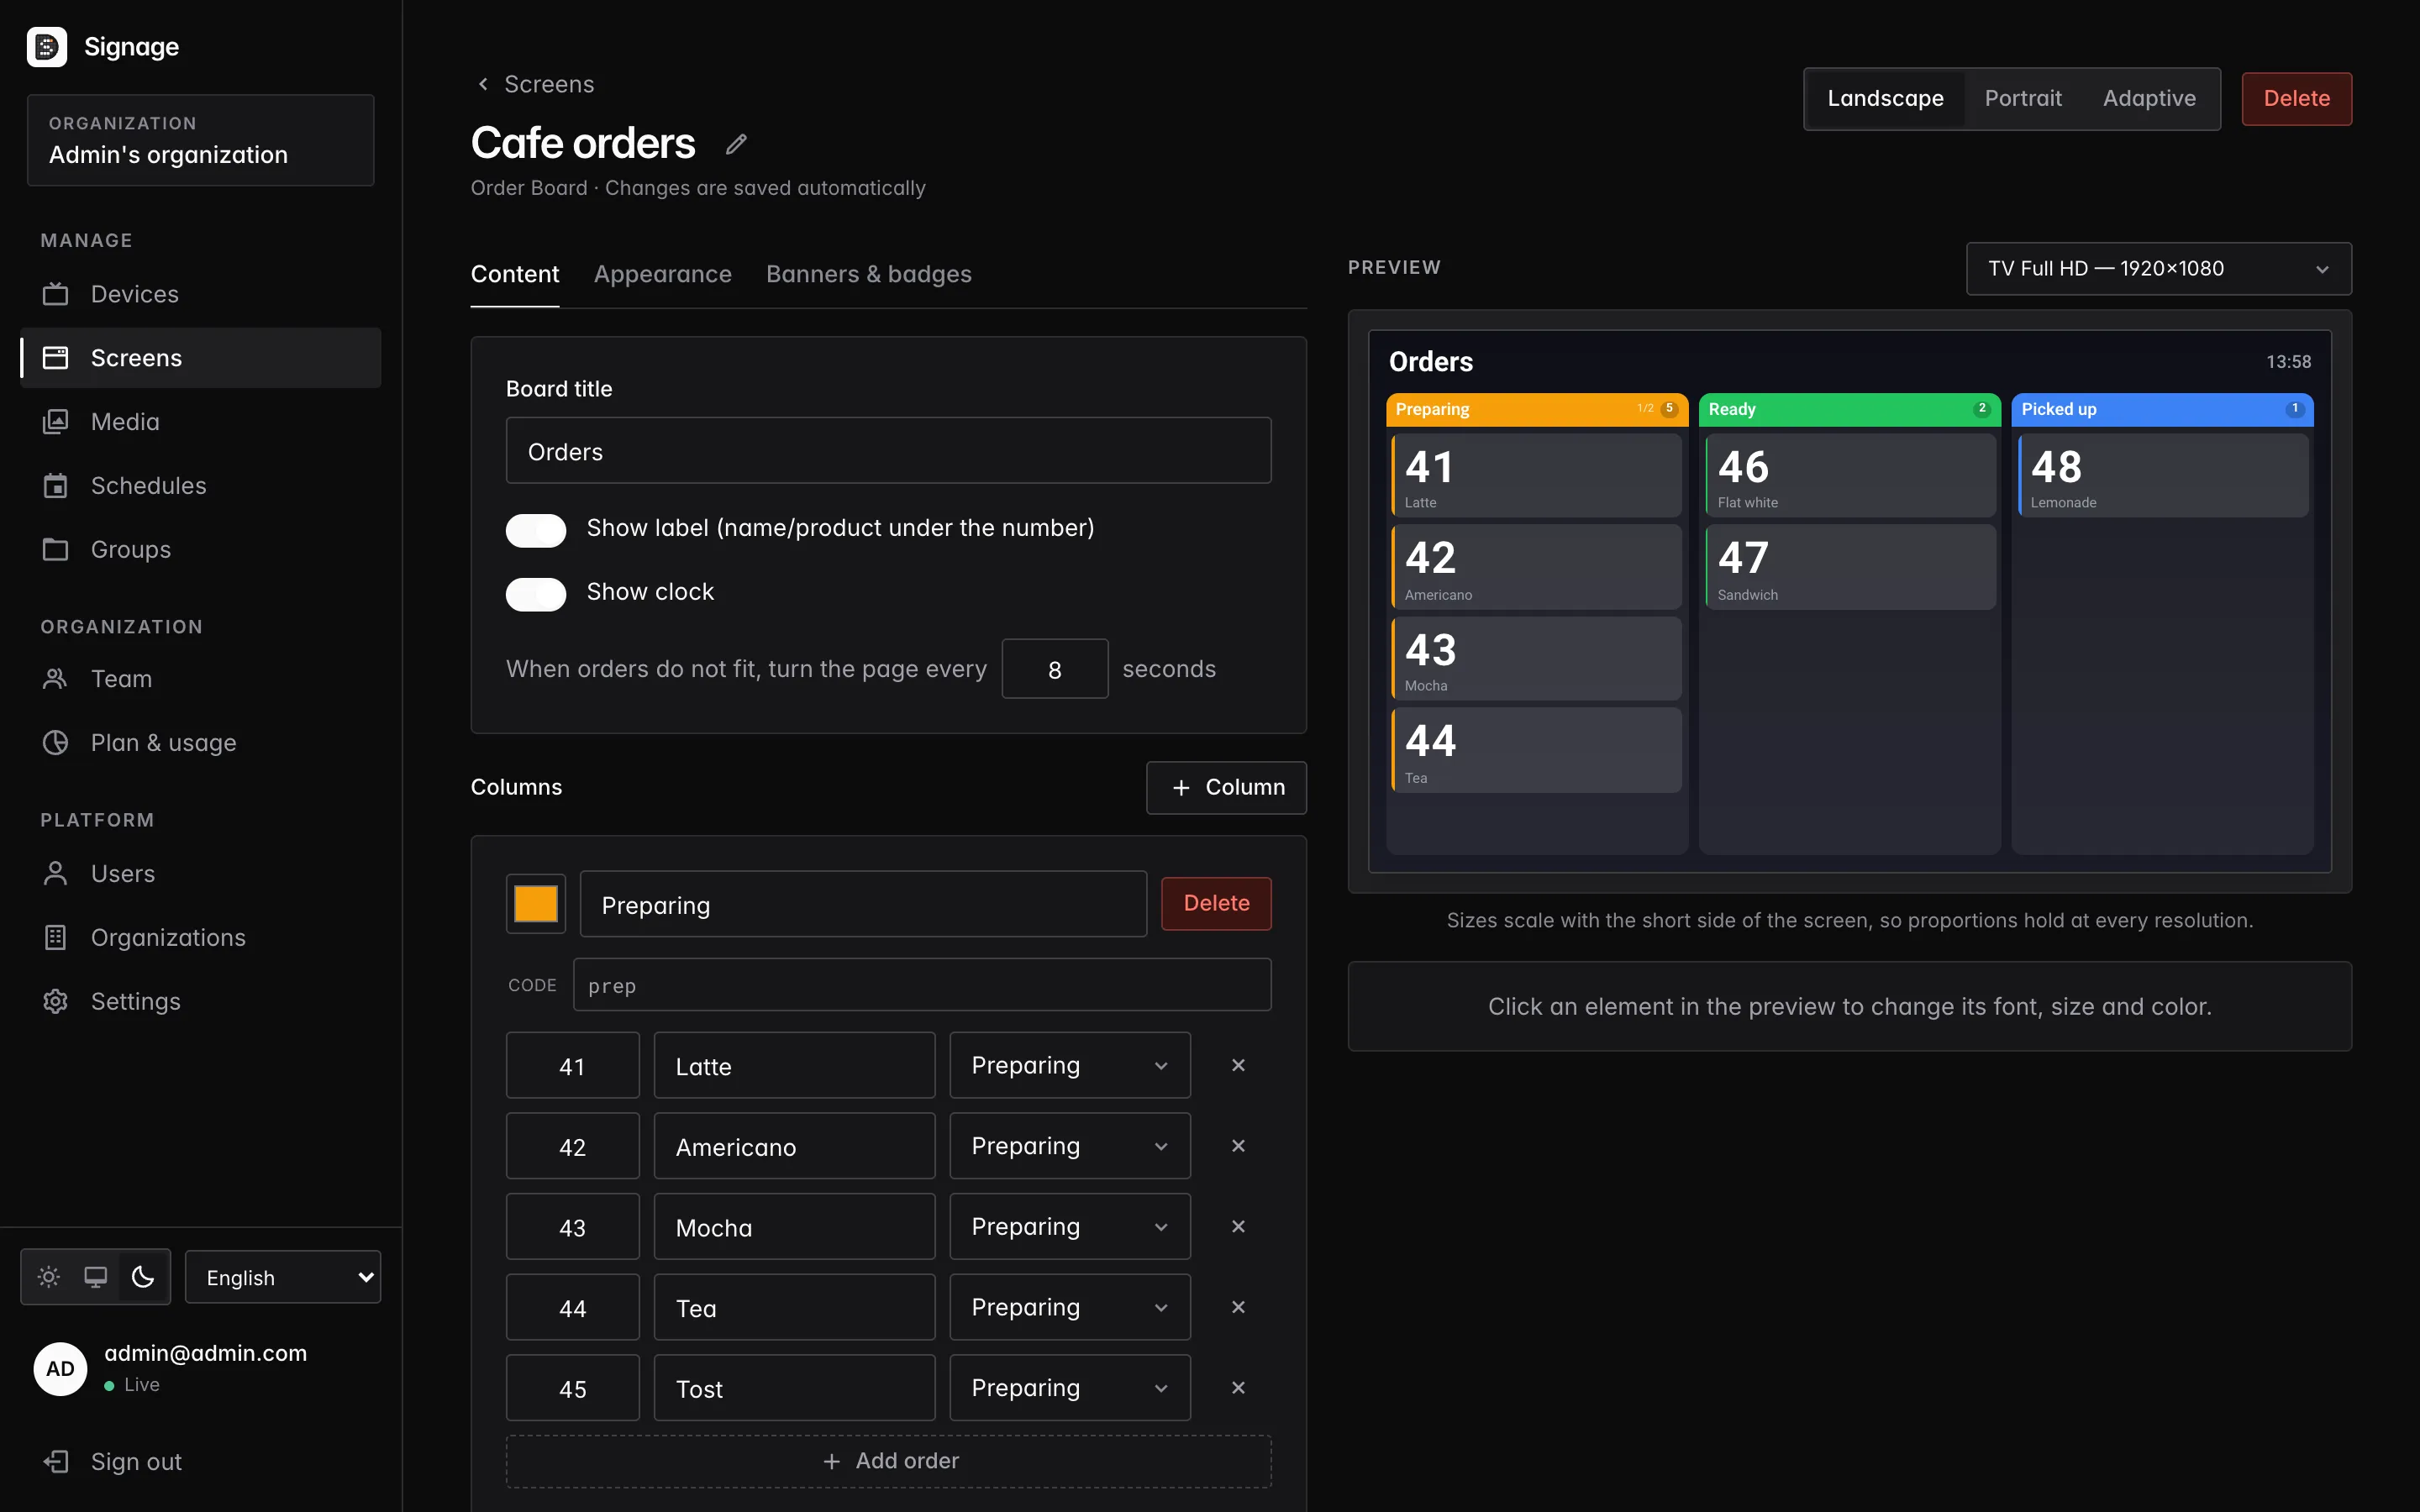The height and width of the screenshot is (1512, 2420).
Task: Toggle the Show clock switch
Action: click(x=536, y=594)
